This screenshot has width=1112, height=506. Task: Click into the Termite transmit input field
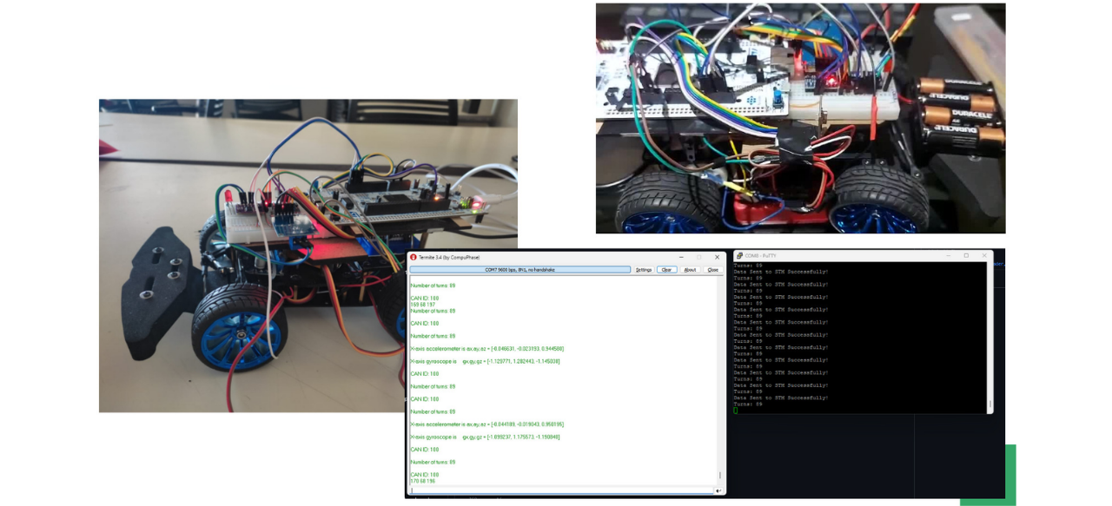pyautogui.click(x=561, y=490)
